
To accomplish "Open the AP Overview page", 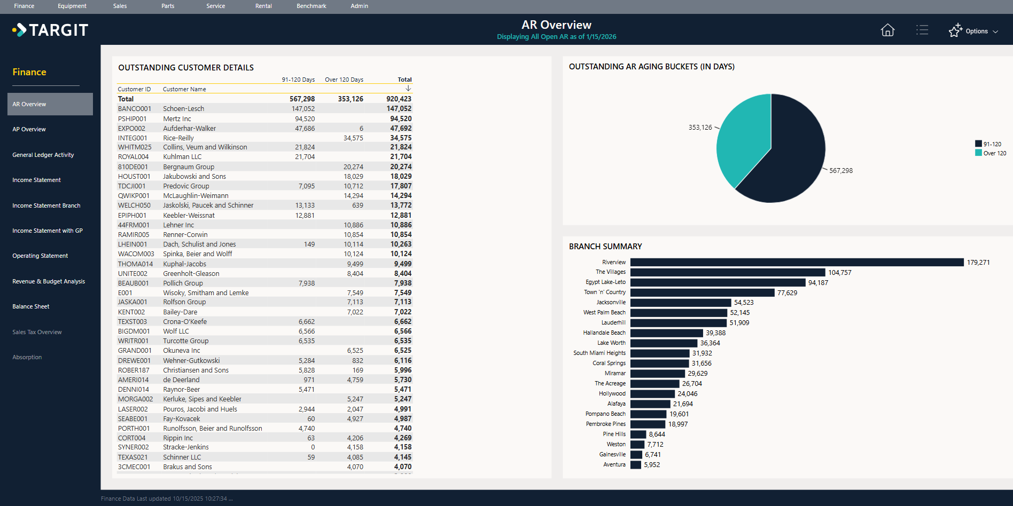I will pos(29,129).
